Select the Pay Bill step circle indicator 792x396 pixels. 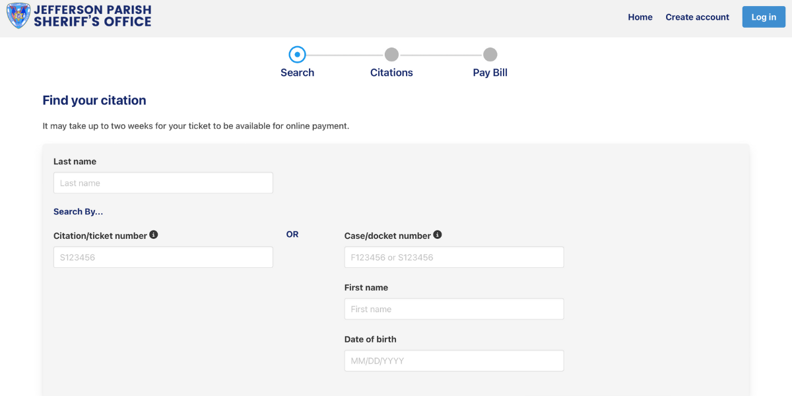click(x=490, y=54)
